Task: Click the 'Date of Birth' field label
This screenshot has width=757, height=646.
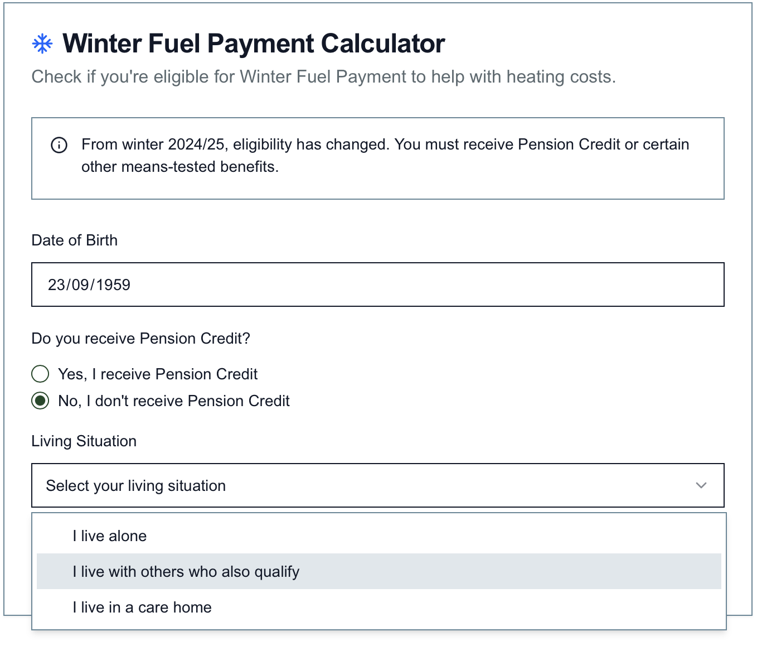Action: pos(75,240)
